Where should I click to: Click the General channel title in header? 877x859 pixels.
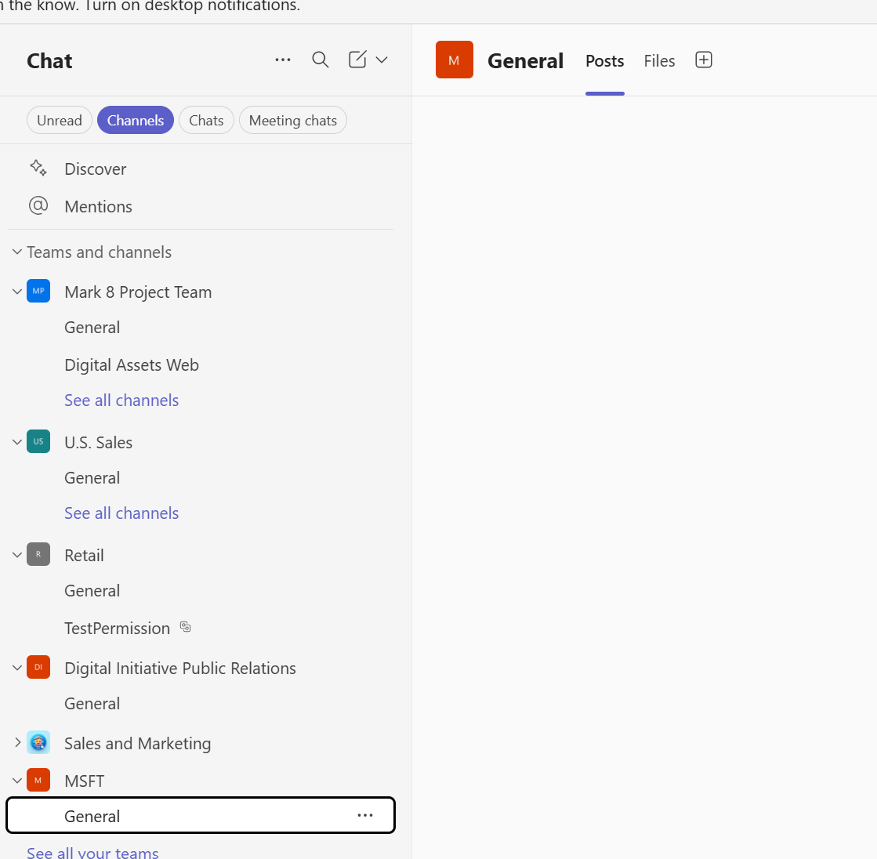point(525,60)
